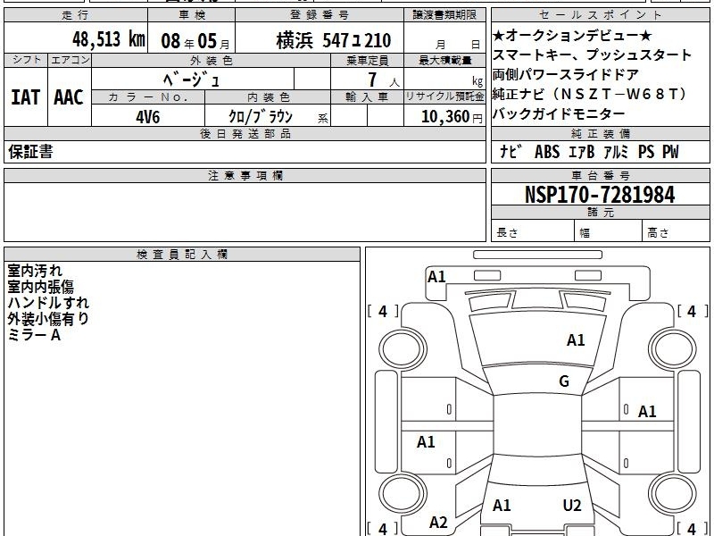714x536 pixels.
Task: Click the 両側パワースライドドア line
Action: (x=566, y=74)
